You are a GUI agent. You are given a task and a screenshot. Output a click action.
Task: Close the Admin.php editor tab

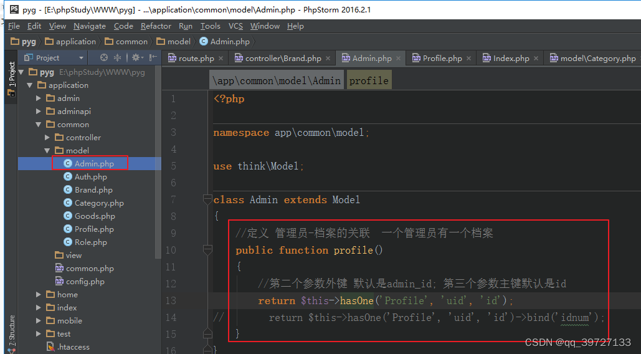tap(398, 59)
